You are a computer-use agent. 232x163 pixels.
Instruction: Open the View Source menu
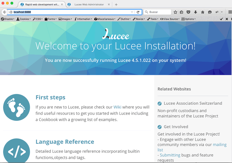point(170,19)
